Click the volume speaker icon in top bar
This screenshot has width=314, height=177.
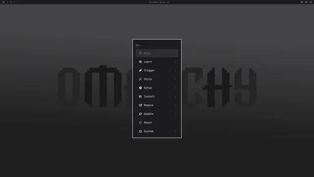point(306,2)
